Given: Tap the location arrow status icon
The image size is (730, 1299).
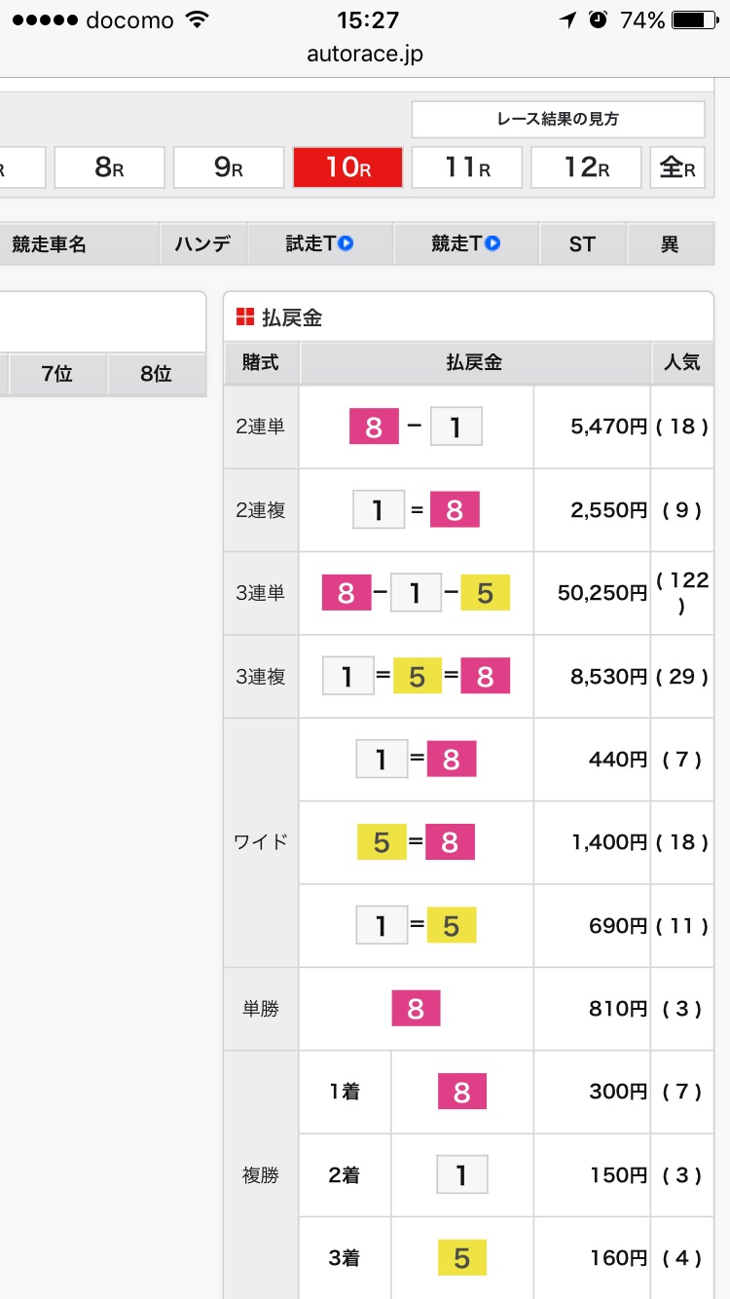Looking at the screenshot, I should (567, 20).
